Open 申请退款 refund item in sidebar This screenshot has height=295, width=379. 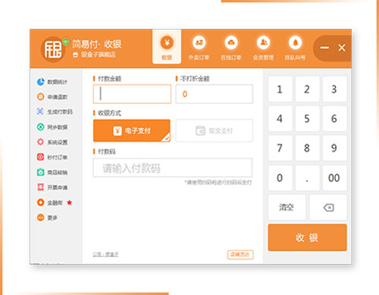[52, 97]
